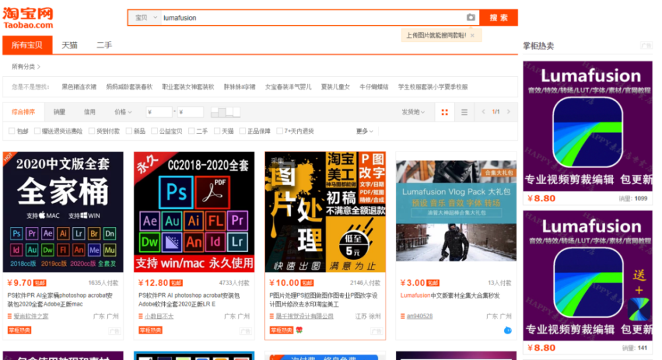The height and width of the screenshot is (360, 662).
Task: Check 7+天内退货 filter
Action: tap(279, 131)
